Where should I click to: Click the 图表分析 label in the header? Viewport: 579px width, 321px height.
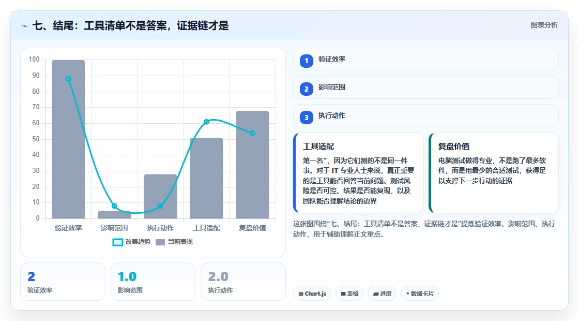click(544, 25)
